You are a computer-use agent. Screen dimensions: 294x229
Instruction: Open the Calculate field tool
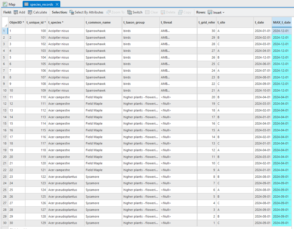click(37, 12)
